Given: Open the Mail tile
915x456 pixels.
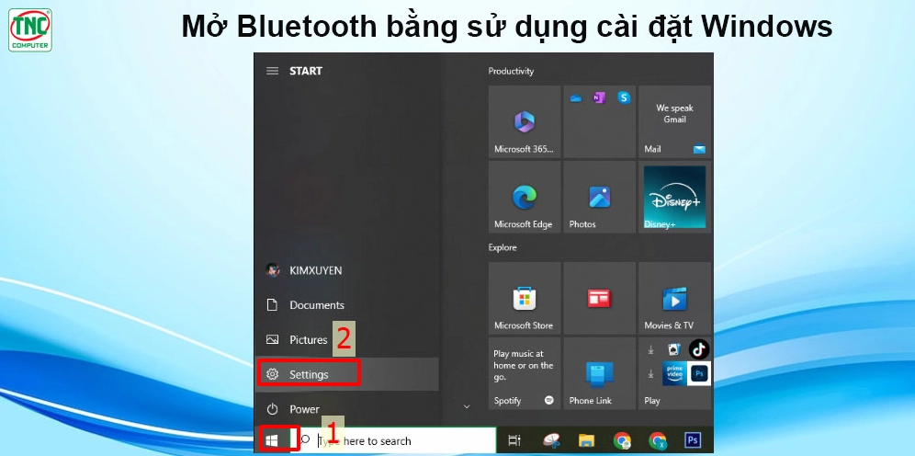Looking at the screenshot, I should 674,121.
